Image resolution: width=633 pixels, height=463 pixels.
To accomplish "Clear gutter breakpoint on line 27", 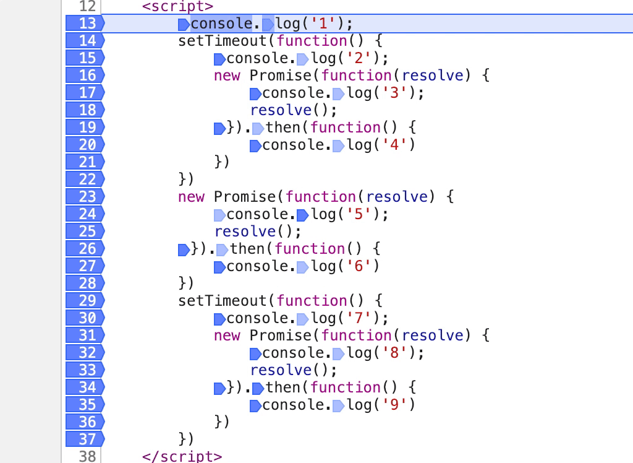I will (85, 266).
